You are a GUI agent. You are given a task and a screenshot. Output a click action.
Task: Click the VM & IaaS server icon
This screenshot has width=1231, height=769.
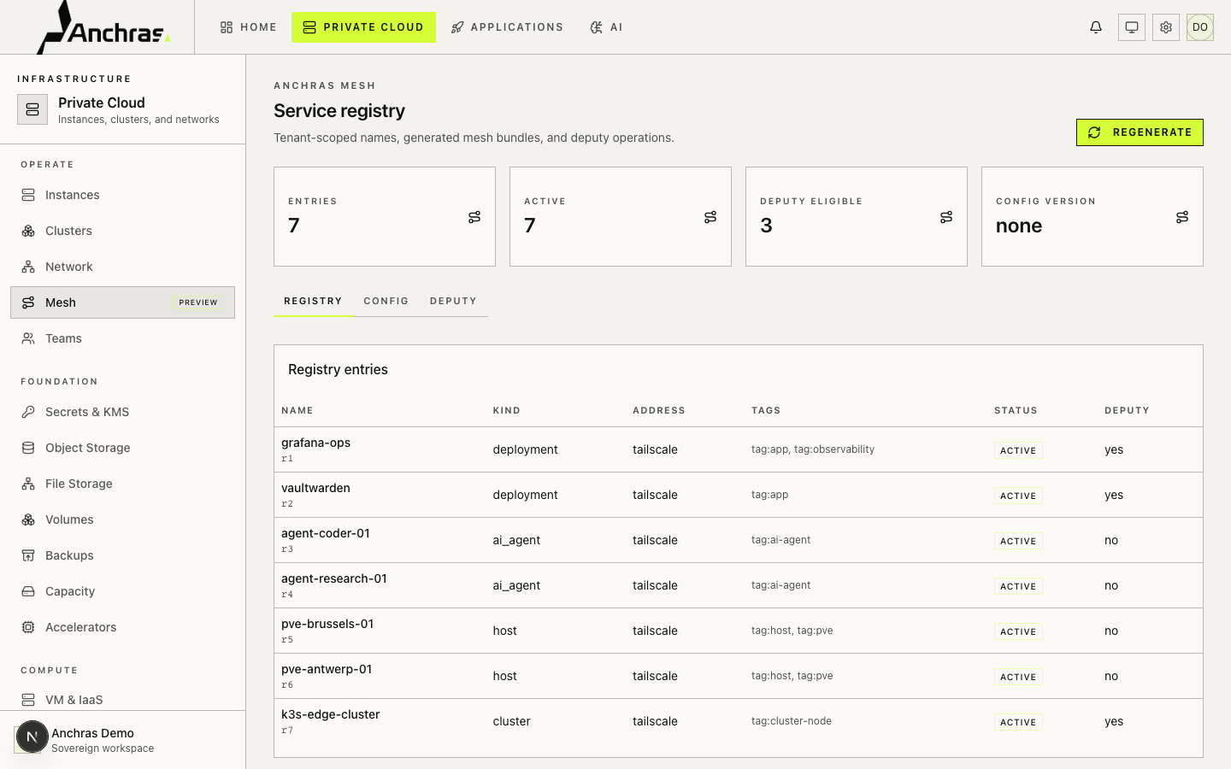[28, 700]
